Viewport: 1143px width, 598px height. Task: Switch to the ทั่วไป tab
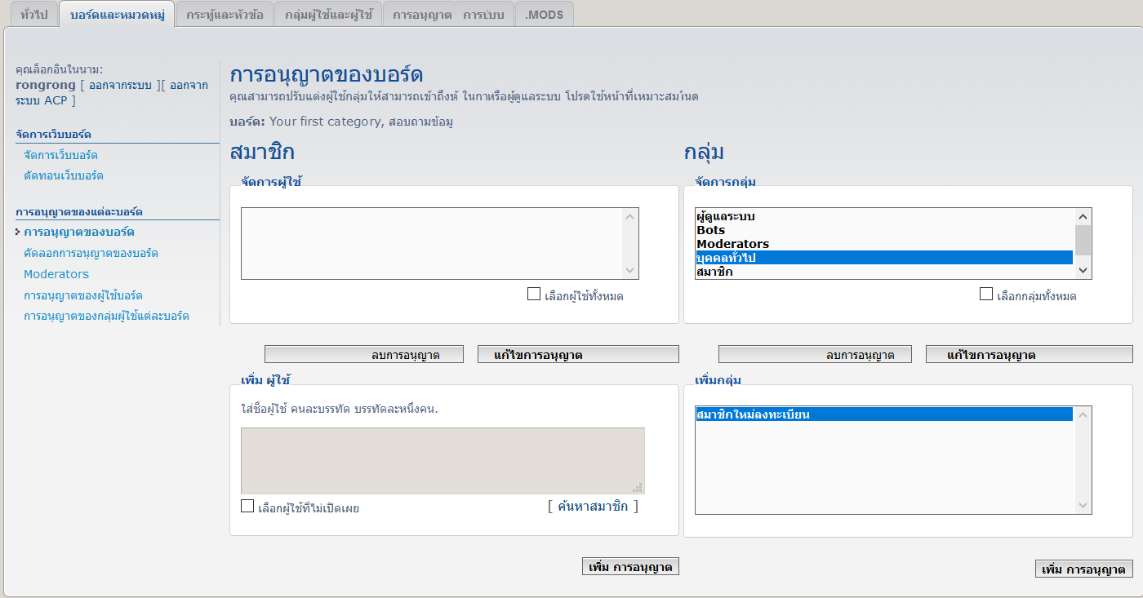click(33, 16)
